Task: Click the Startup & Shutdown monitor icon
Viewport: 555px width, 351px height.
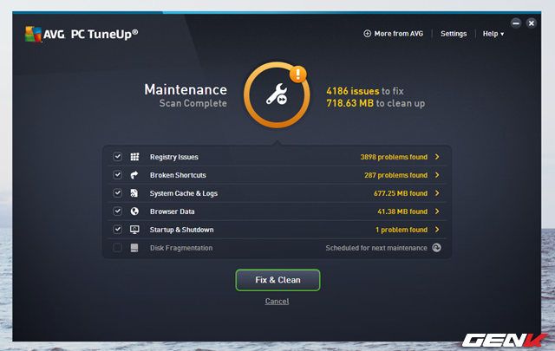Action: coord(134,230)
